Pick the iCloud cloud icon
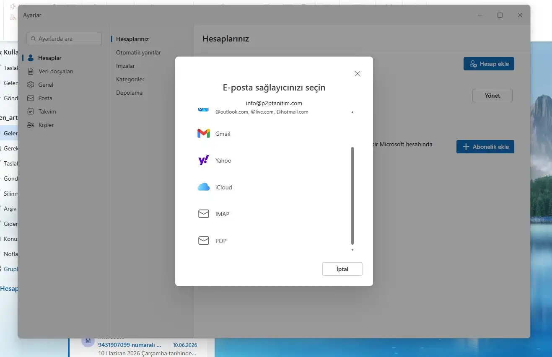Screen dimensions: 552x357 (x=203, y=187)
